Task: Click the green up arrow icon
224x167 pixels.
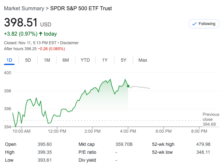Action: tap(41, 34)
